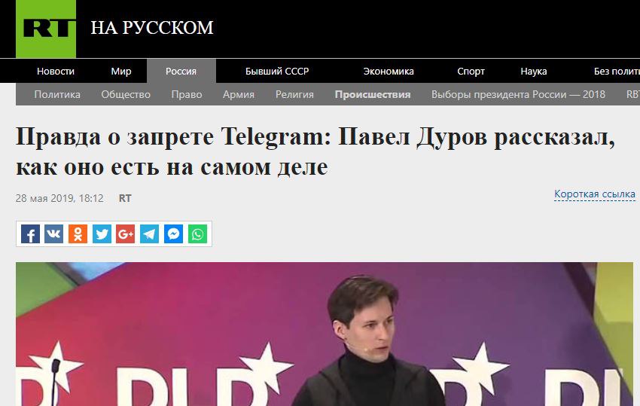The height and width of the screenshot is (406, 640).
Task: Share via Facebook Messenger icon
Action: 173,234
